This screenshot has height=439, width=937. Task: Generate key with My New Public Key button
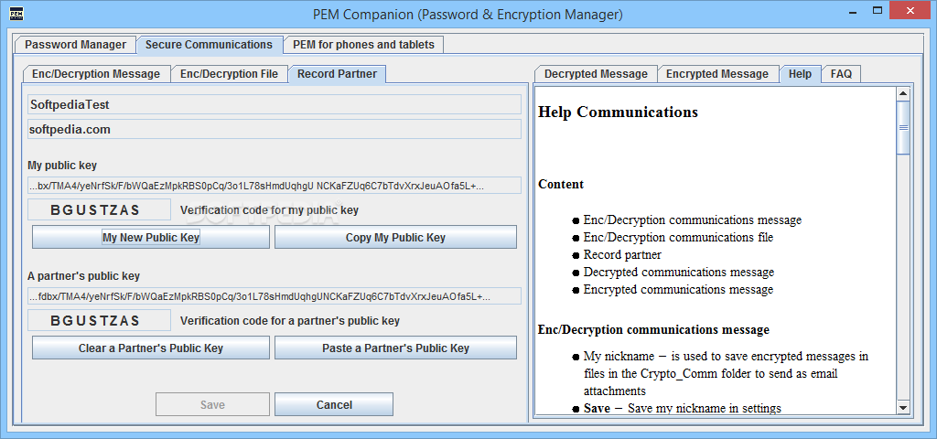[x=151, y=237]
